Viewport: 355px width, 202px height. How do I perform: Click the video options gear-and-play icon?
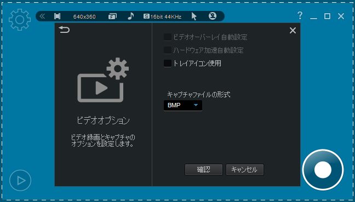coord(103,80)
